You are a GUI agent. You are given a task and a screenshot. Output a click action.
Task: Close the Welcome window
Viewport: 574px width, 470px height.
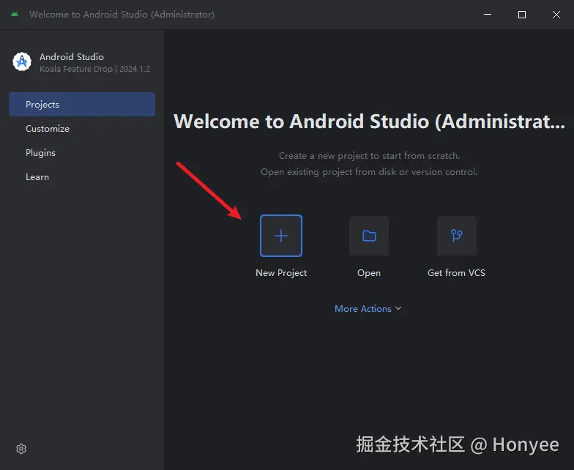pos(556,15)
